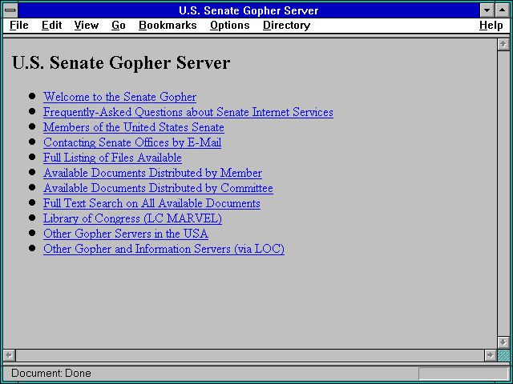This screenshot has width=513, height=384.
Task: Open the Options menu
Action: (230, 26)
